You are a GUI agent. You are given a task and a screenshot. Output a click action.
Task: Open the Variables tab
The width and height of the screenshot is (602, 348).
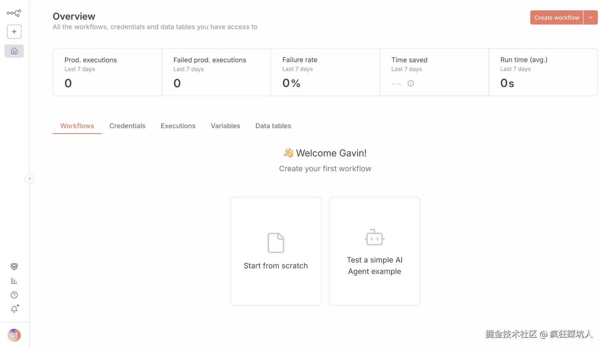pyautogui.click(x=225, y=126)
